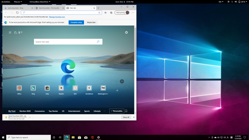249x140 pixels.
Task: Open File Explorer from the taskbar
Action: [73, 137]
